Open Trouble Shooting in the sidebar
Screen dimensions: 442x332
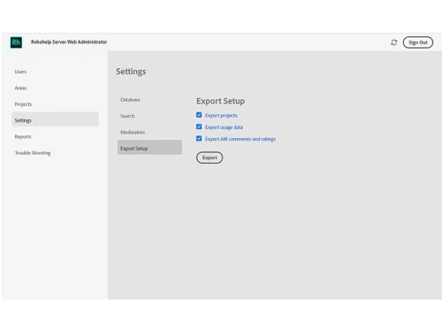pos(33,153)
